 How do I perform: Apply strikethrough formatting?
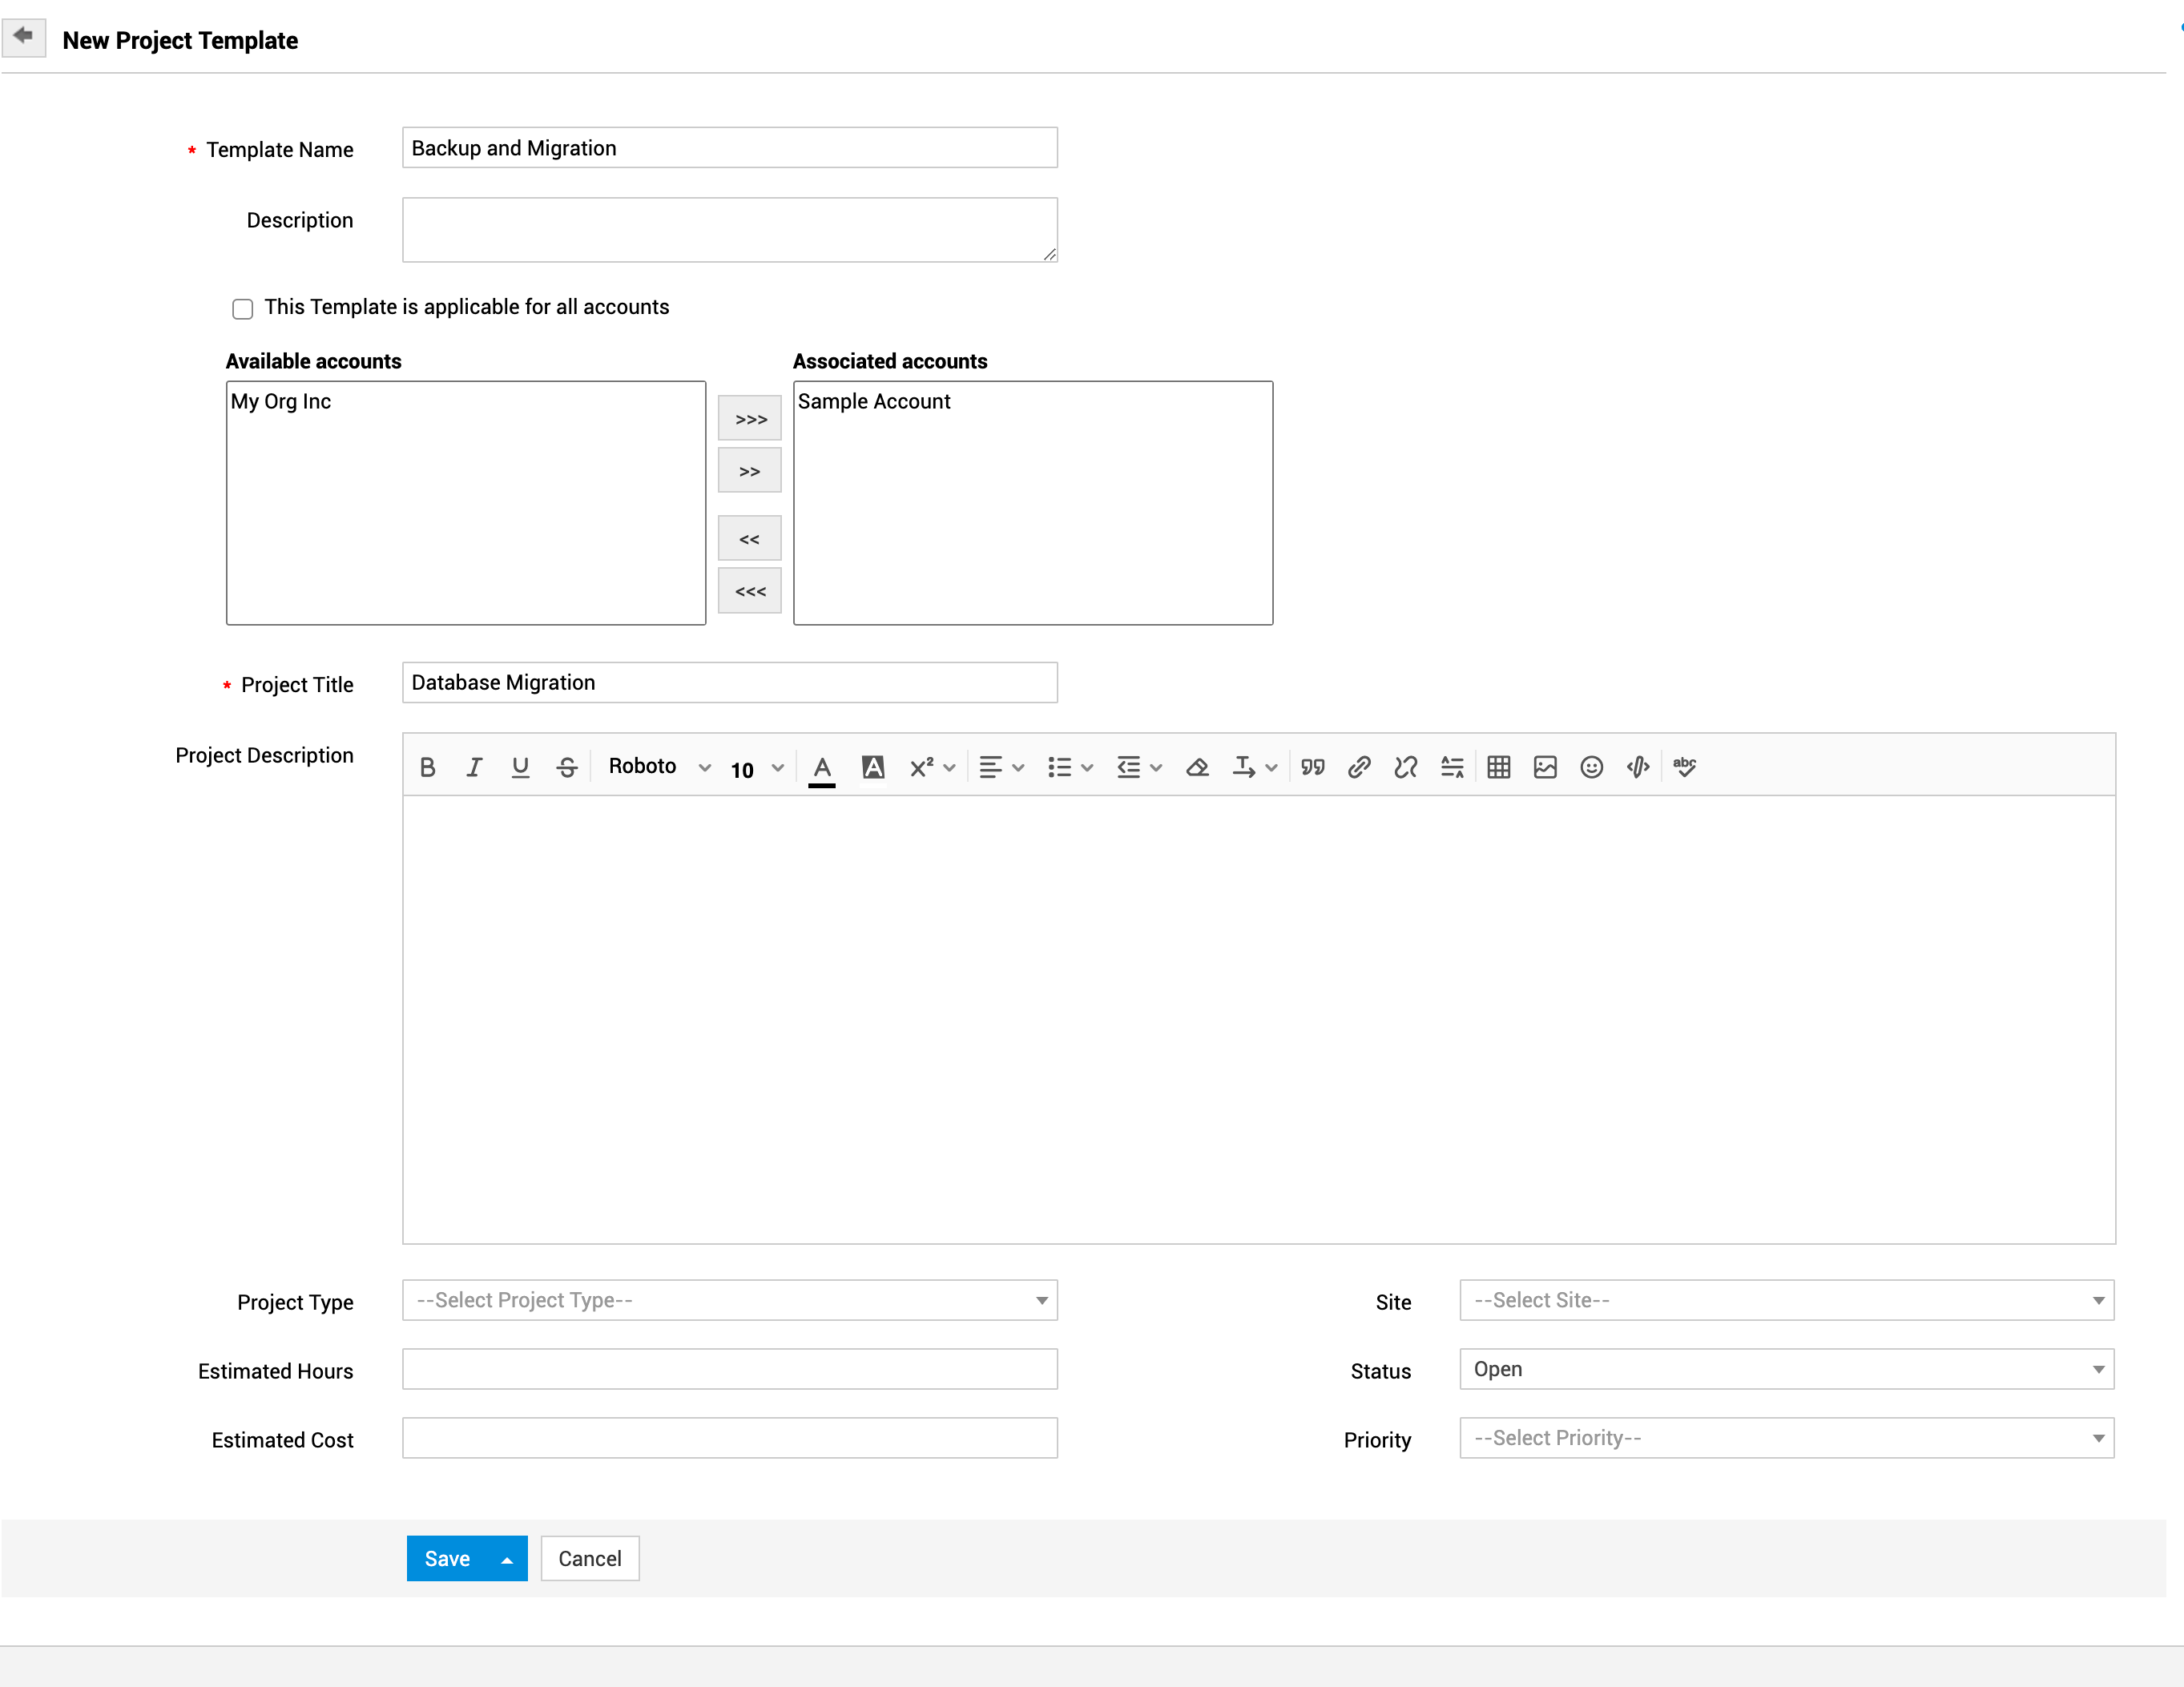pos(567,767)
